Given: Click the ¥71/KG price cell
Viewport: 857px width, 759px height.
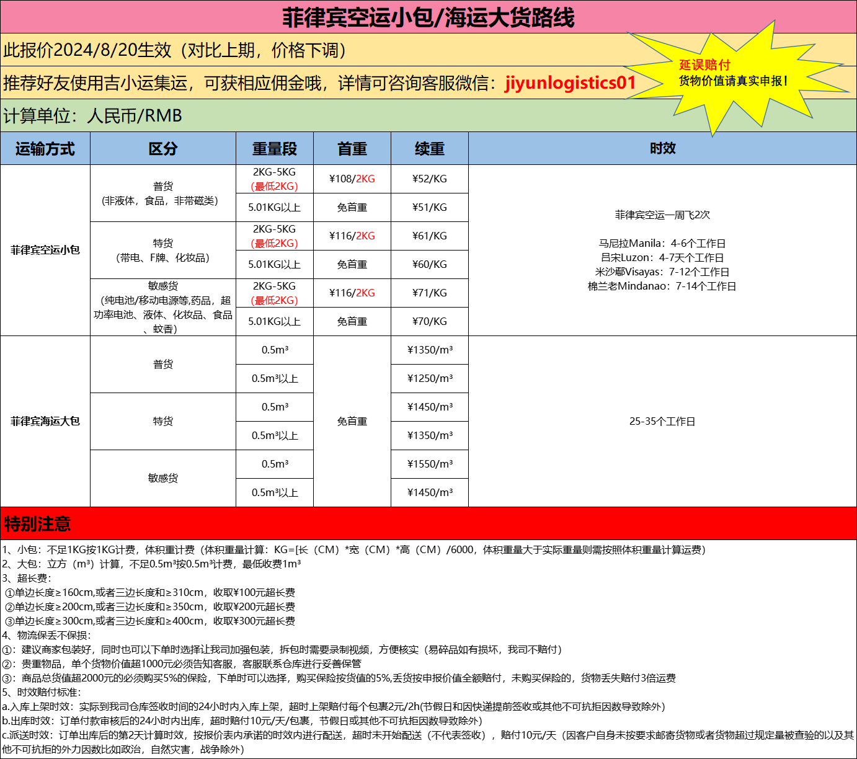Looking at the screenshot, I should [x=430, y=293].
